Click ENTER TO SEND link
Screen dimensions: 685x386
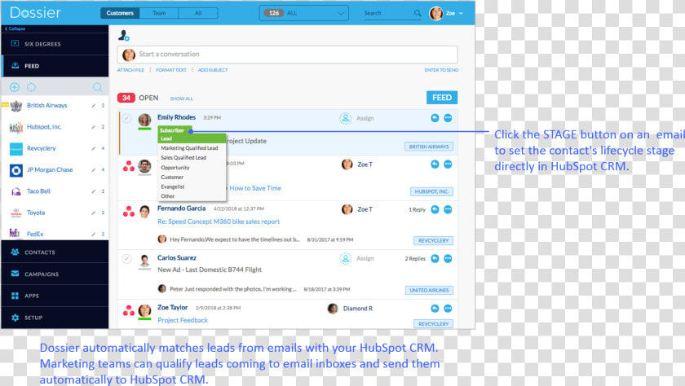click(441, 70)
